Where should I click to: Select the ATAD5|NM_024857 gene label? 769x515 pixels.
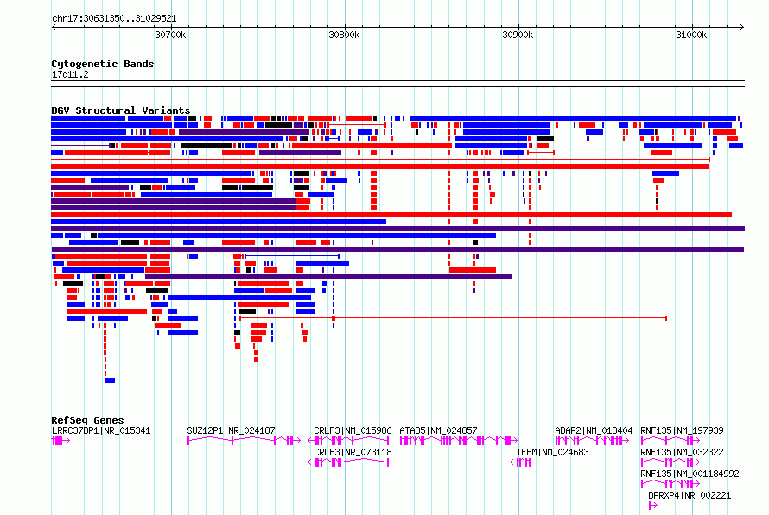(438, 430)
